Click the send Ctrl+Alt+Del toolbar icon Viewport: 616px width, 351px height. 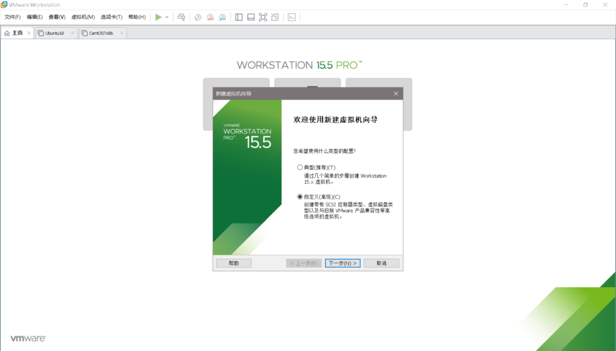pos(181,17)
